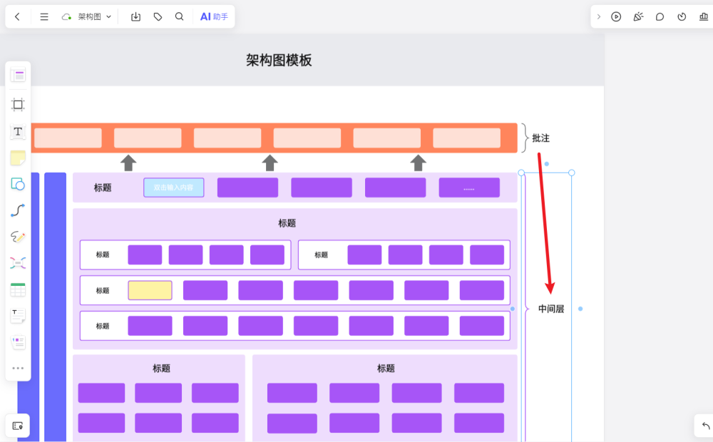Open the timer icon in the toolbar

pos(682,16)
